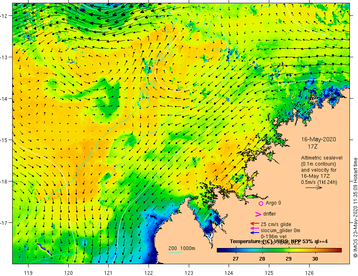Click 'slocum_glider 0m' legend label

click(x=280, y=231)
